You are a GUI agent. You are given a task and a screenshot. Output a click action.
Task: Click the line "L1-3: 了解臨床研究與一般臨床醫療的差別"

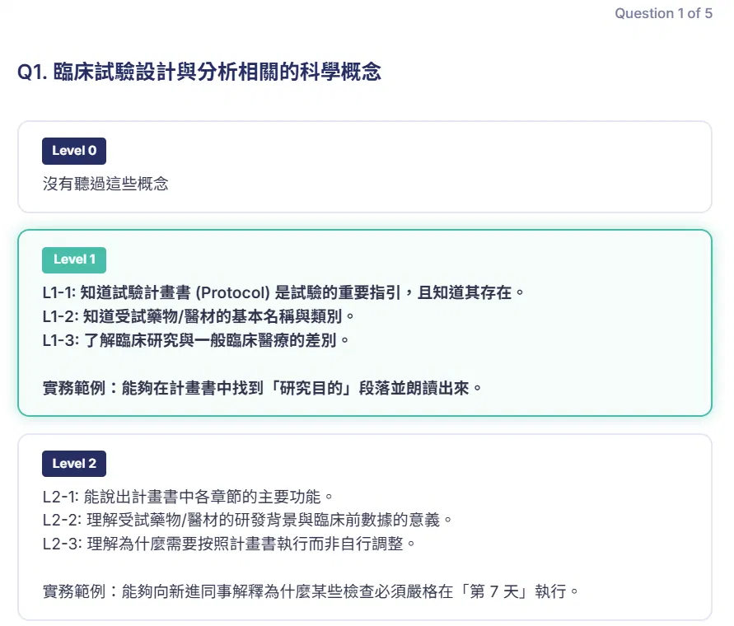point(196,340)
